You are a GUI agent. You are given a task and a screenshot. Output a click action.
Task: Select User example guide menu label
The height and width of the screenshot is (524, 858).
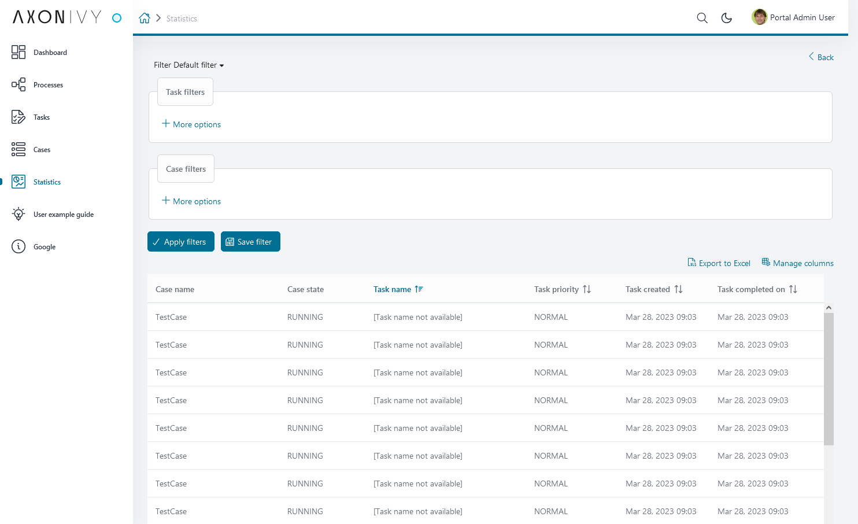click(x=64, y=215)
